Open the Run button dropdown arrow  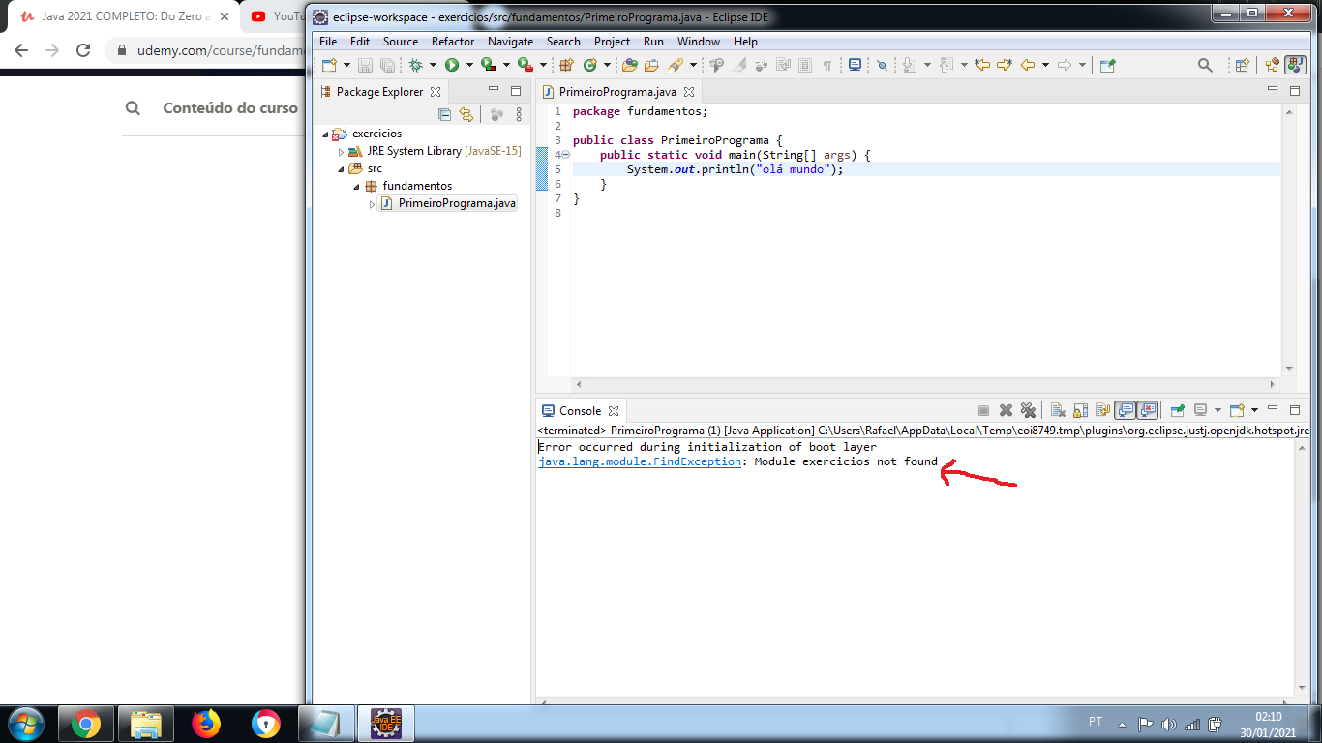[x=469, y=65]
